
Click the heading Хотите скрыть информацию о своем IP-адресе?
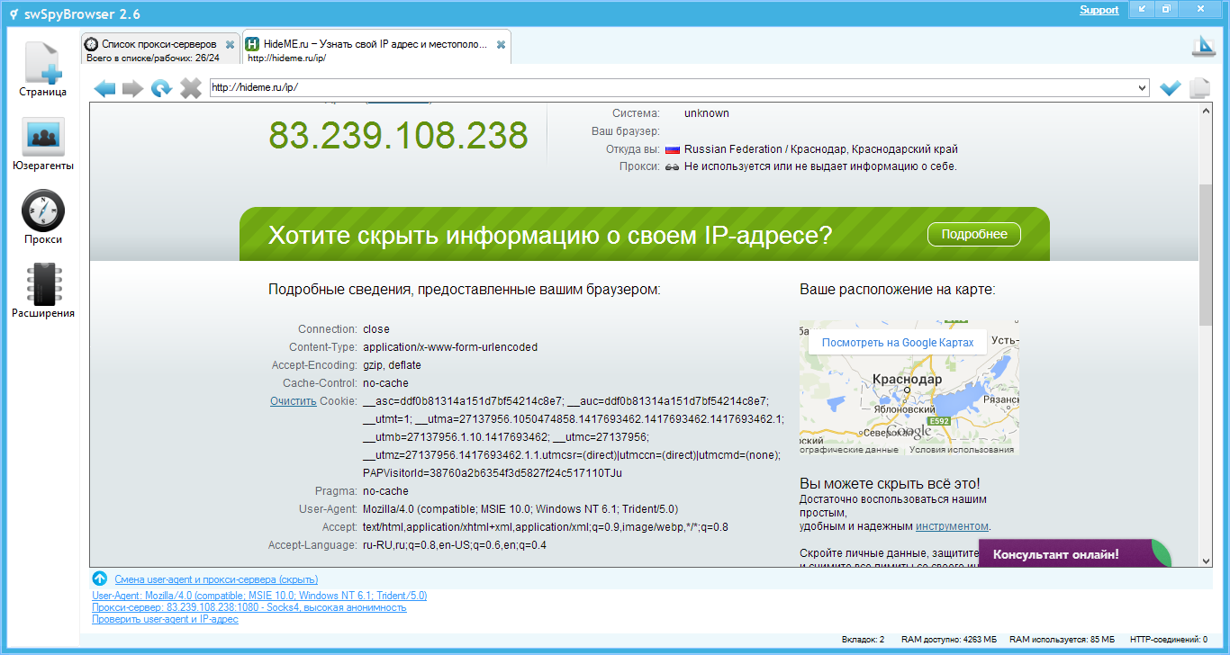[x=550, y=235]
